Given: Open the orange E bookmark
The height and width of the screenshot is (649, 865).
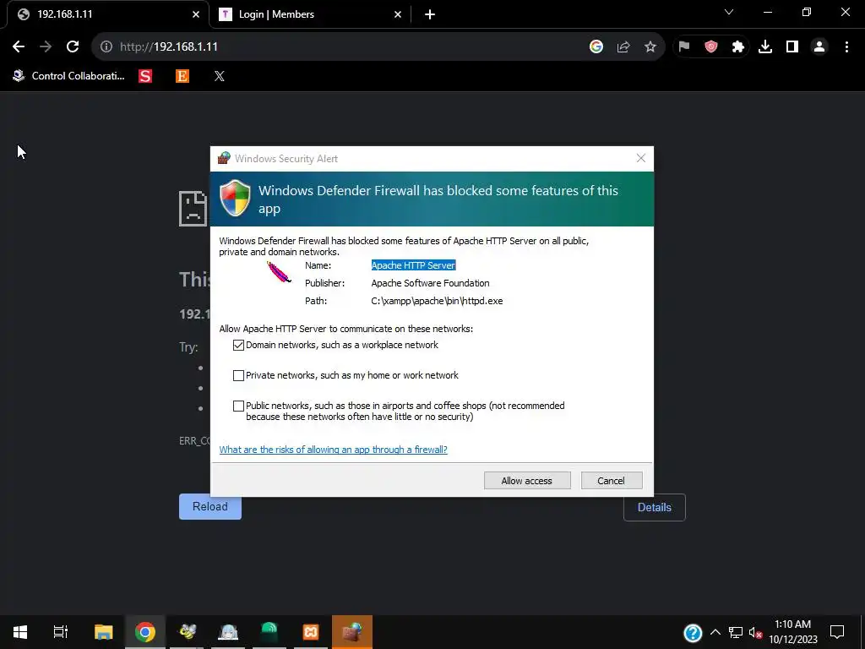Looking at the screenshot, I should 182,76.
